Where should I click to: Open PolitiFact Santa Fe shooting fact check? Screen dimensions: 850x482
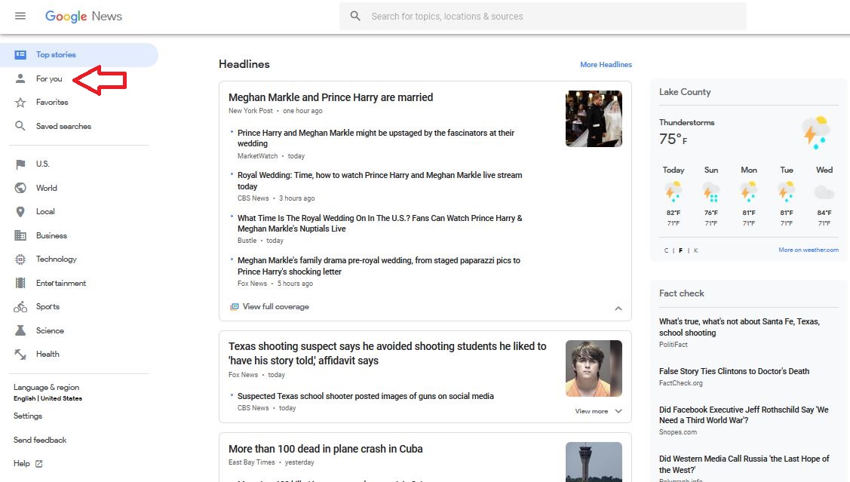[739, 327]
